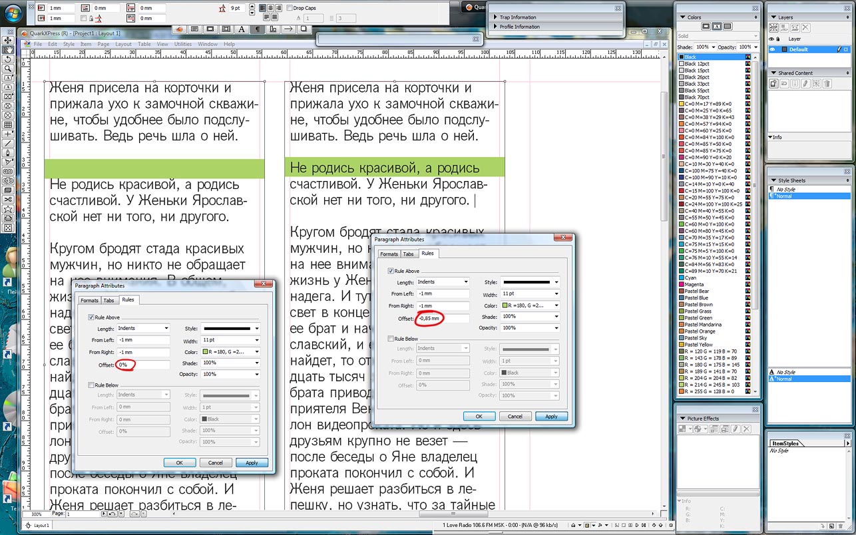Click frame color button in Colors palette
Screen dimensions: 856x535
coord(706,26)
